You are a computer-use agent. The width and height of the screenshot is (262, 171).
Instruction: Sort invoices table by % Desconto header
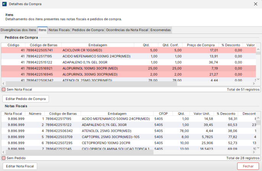click(226, 114)
